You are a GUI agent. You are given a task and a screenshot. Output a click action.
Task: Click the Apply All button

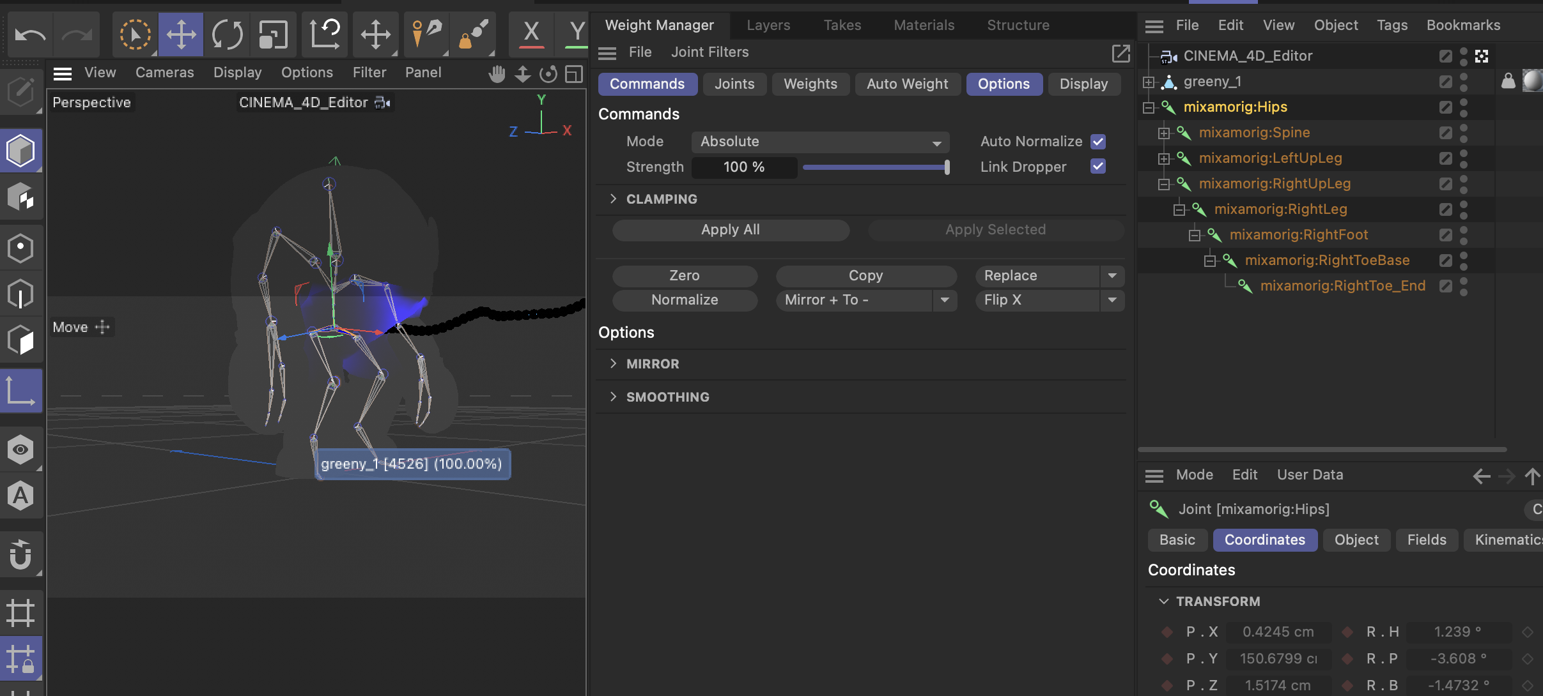click(731, 230)
